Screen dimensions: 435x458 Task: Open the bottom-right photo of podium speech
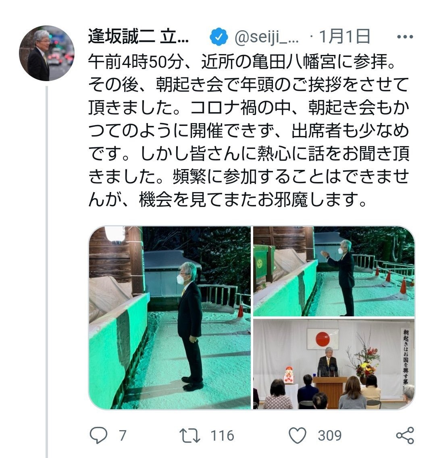click(334, 364)
